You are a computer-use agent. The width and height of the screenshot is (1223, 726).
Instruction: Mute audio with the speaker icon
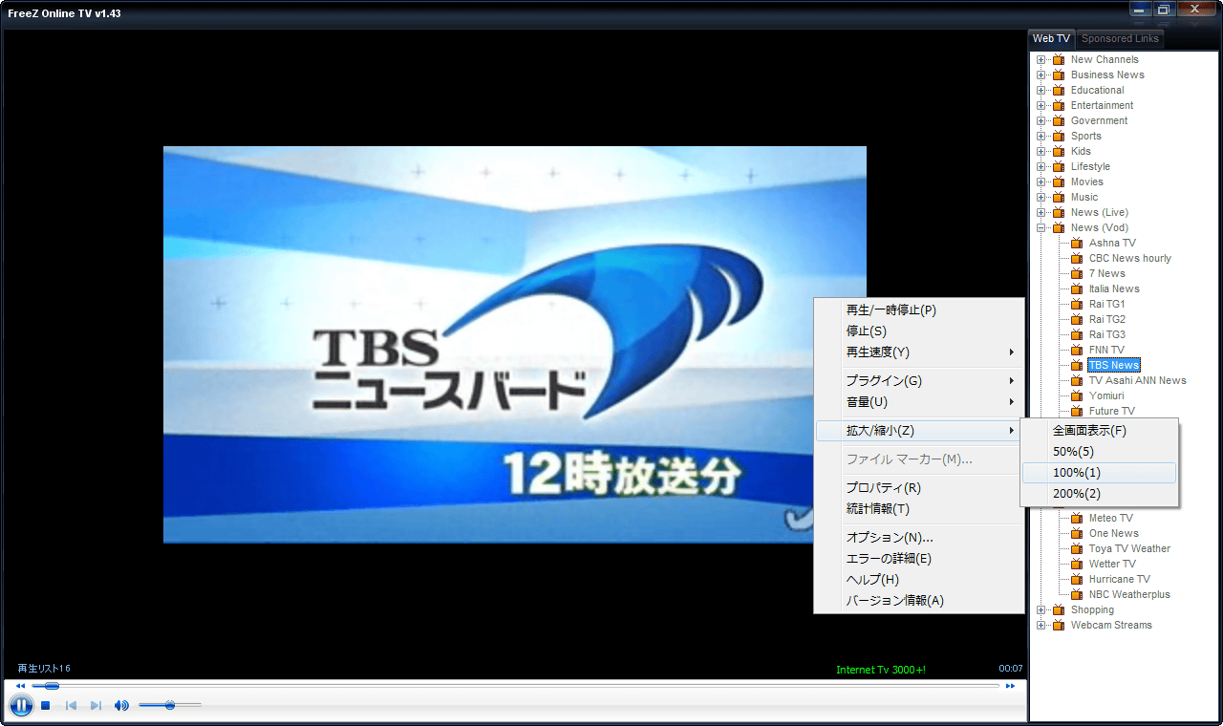[121, 706]
